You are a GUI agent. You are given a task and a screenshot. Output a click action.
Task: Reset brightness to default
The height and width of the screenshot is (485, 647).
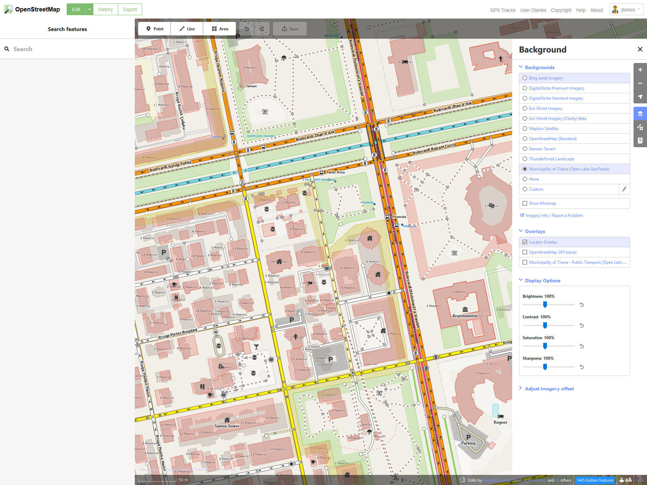pyautogui.click(x=582, y=305)
